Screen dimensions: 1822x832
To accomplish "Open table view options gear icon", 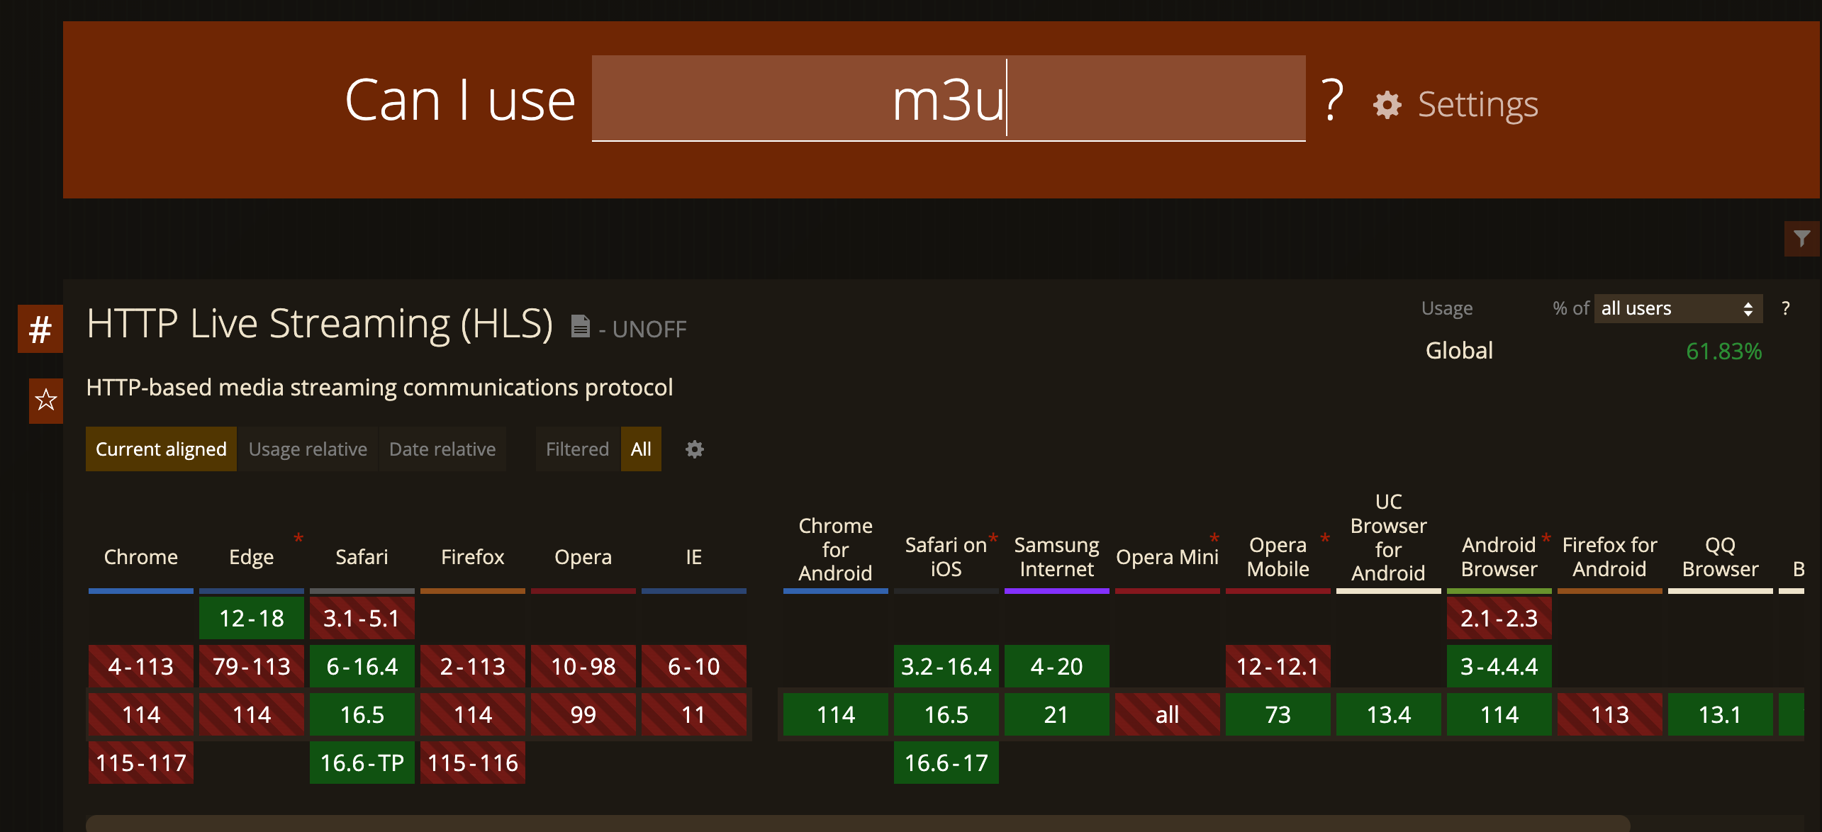I will [x=695, y=449].
